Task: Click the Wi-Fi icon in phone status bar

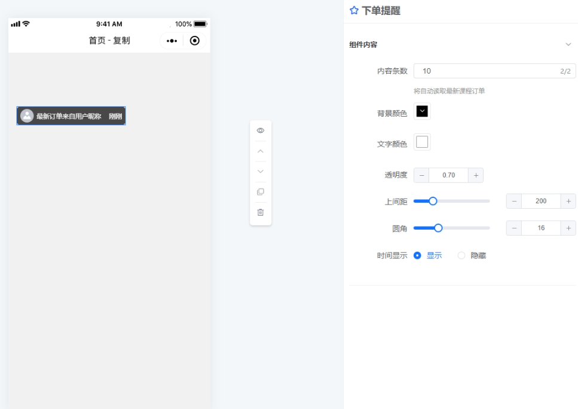Action: tap(26, 23)
